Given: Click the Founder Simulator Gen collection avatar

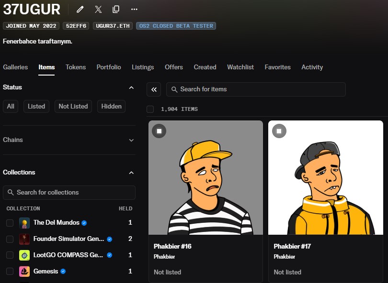Looking at the screenshot, I should (24, 239).
